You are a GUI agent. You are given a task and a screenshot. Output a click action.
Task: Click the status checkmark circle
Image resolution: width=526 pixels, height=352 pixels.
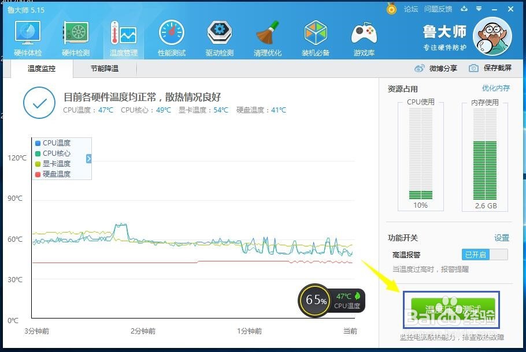[39, 103]
